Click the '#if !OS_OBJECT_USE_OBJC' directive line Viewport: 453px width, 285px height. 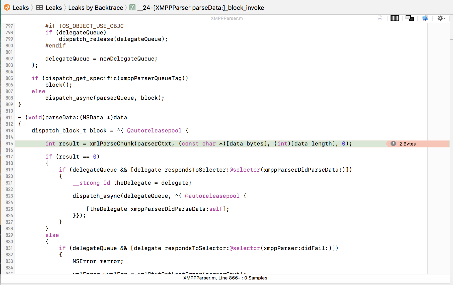[x=84, y=26]
